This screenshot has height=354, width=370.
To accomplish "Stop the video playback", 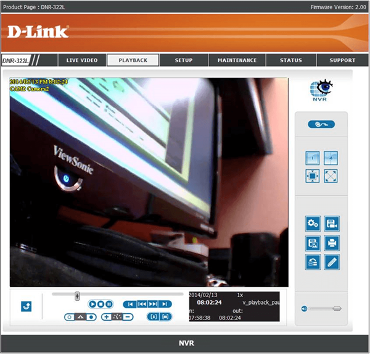I will tap(101, 304).
